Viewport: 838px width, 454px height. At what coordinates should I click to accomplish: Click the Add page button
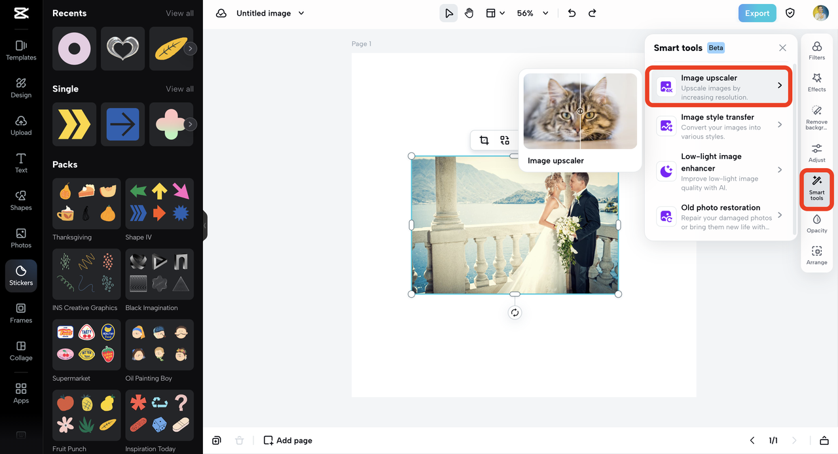(x=287, y=440)
